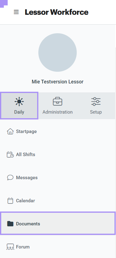Screen dimensions: 116x258
Task: Click the folder Documents icon
Action: pos(10,224)
